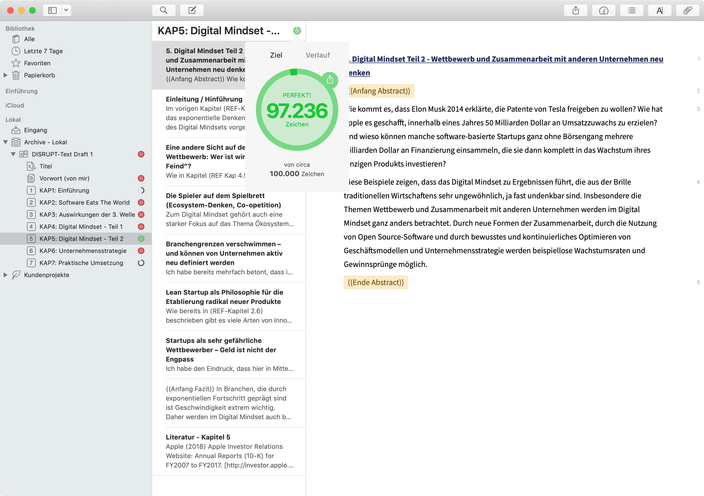Open the attachments paperclip icon
The width and height of the screenshot is (704, 496).
coord(688,10)
